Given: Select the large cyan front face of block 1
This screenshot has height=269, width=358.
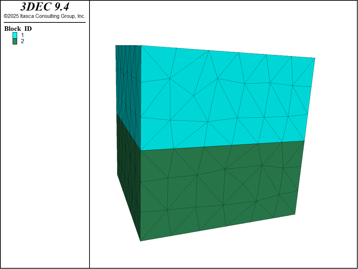Looking at the screenshot, I should (224, 98).
